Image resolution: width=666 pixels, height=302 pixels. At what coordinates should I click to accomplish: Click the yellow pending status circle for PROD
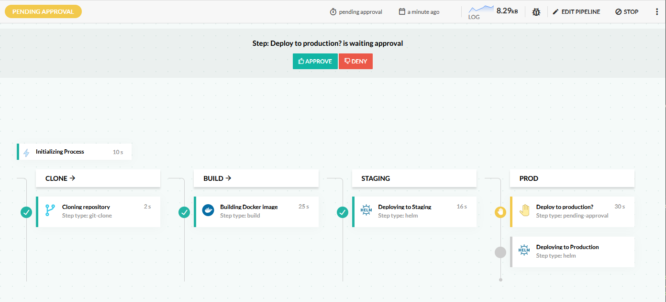tap(500, 212)
